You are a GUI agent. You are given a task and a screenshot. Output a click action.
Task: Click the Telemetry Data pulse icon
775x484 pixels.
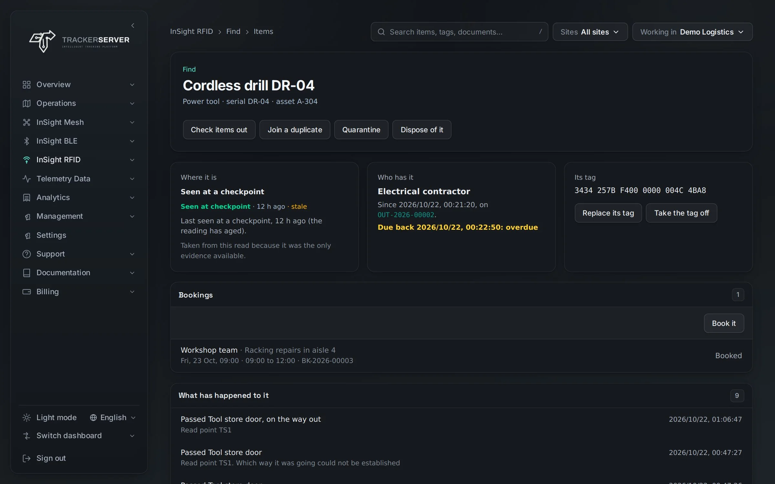(x=26, y=179)
